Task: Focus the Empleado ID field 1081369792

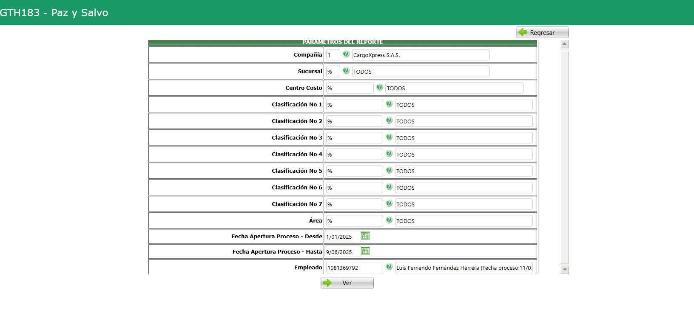Action: (354, 268)
